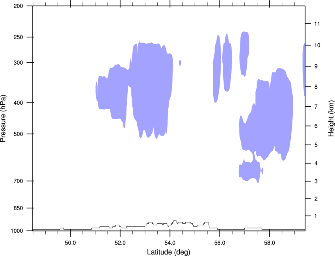
Task: Click the narrow cloud column near 56 degrees
Action: [x=217, y=69]
